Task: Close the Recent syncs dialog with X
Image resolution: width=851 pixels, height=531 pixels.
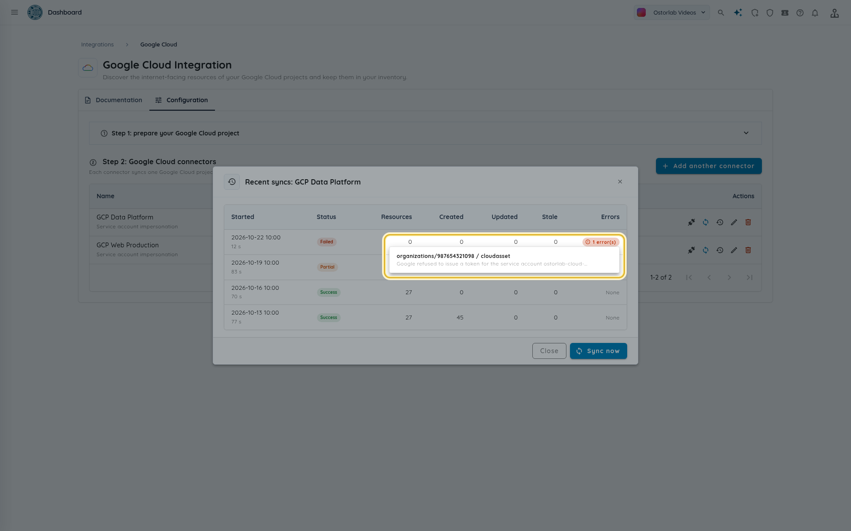Action: (620, 182)
